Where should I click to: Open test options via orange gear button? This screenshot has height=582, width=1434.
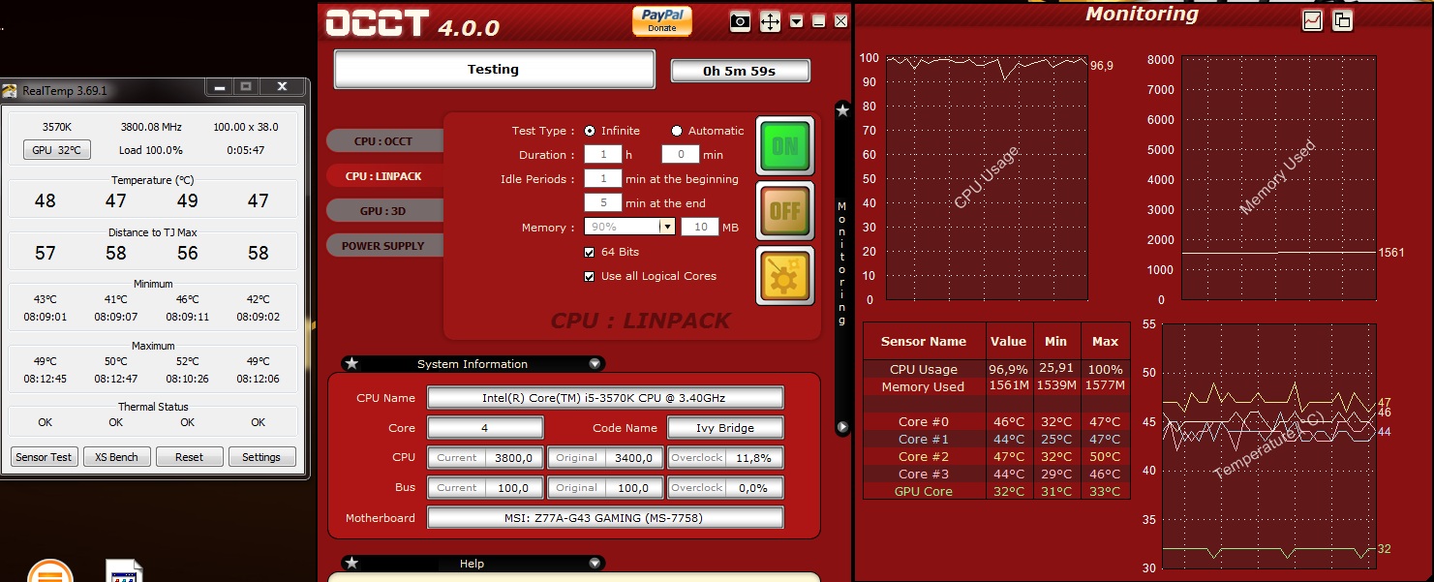coord(785,275)
